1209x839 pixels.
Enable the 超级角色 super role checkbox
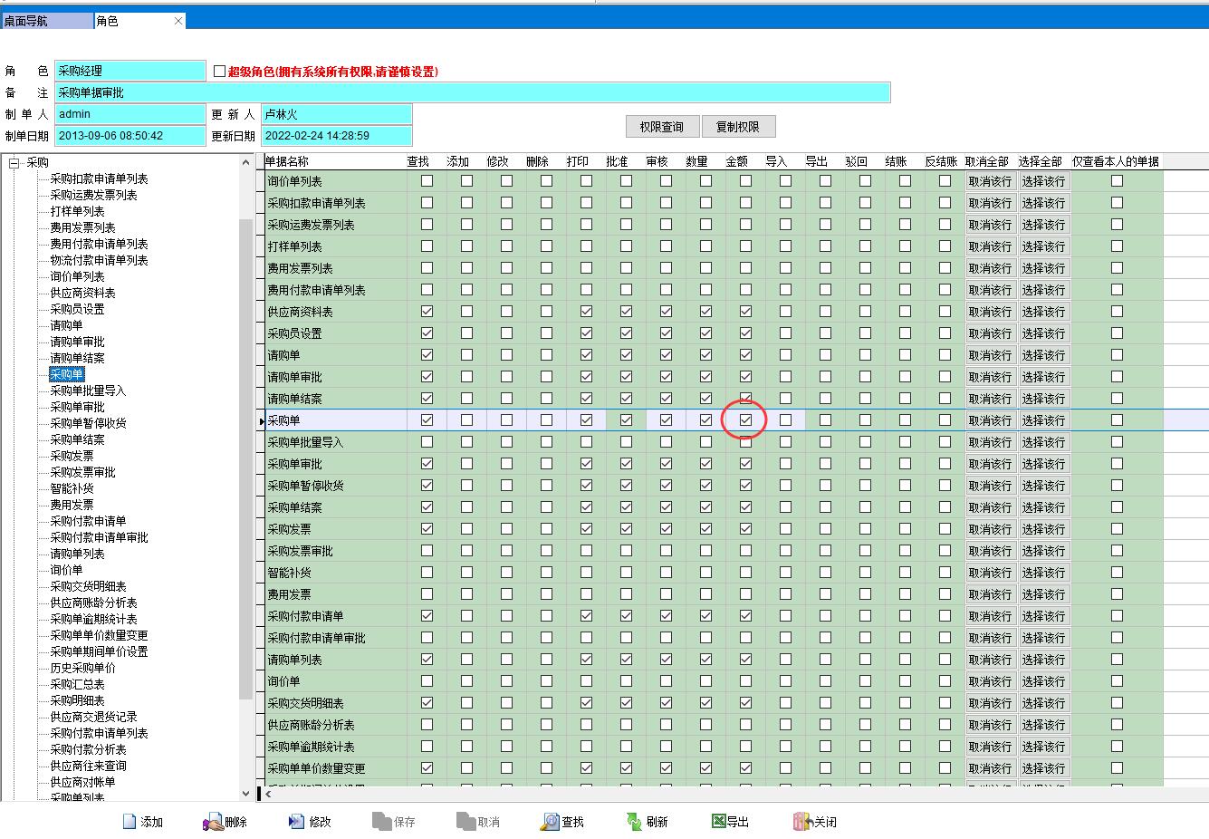pyautogui.click(x=219, y=71)
